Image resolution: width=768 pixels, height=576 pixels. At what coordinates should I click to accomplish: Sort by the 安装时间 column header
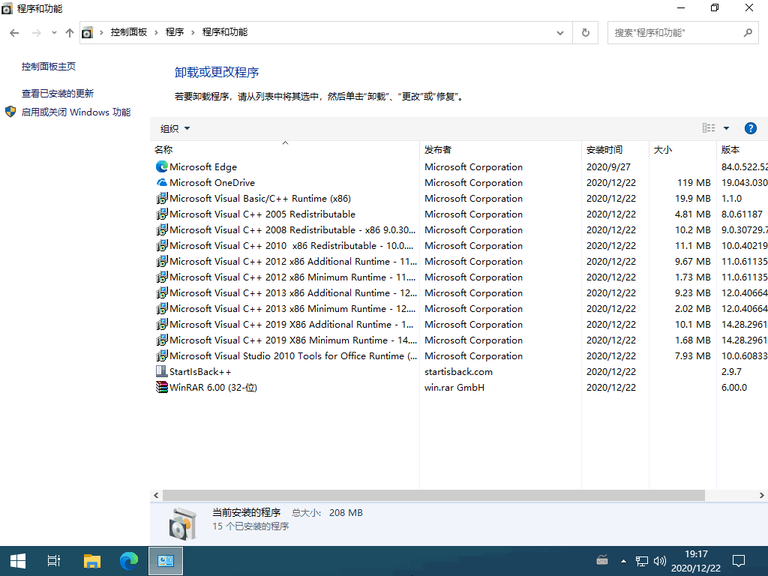tap(616, 150)
